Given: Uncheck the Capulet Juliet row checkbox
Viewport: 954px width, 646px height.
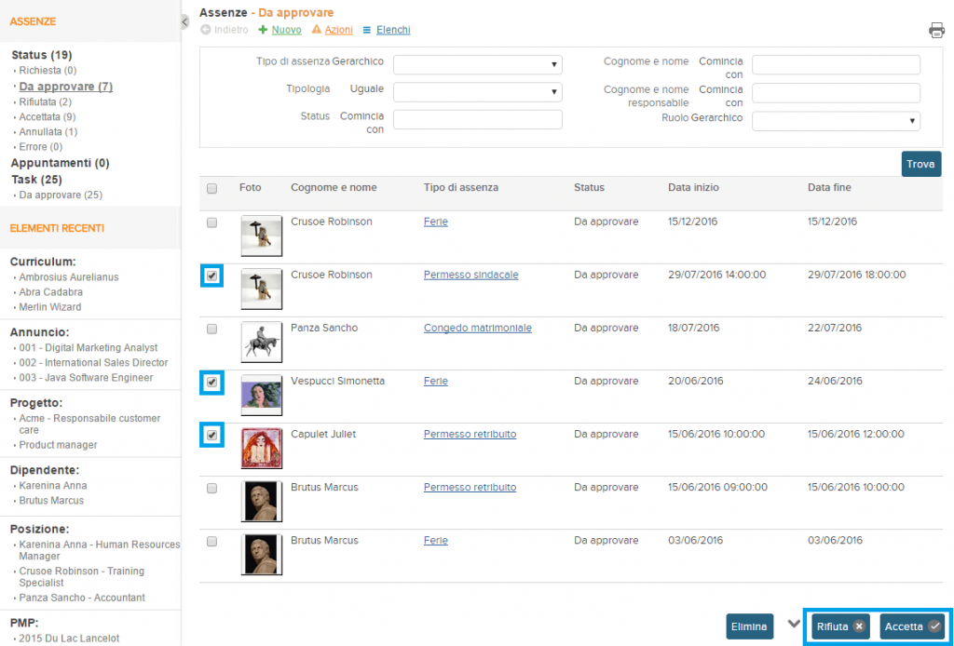Looking at the screenshot, I should 211,435.
